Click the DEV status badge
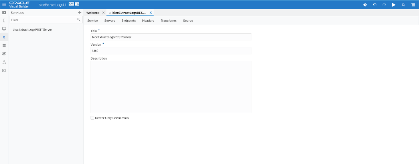The width and height of the screenshot is (419, 164). tap(71, 4)
